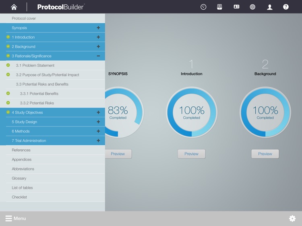Open the dashboard gauge icon
Viewport: 302px width, 226px height.
pyautogui.click(x=203, y=7)
